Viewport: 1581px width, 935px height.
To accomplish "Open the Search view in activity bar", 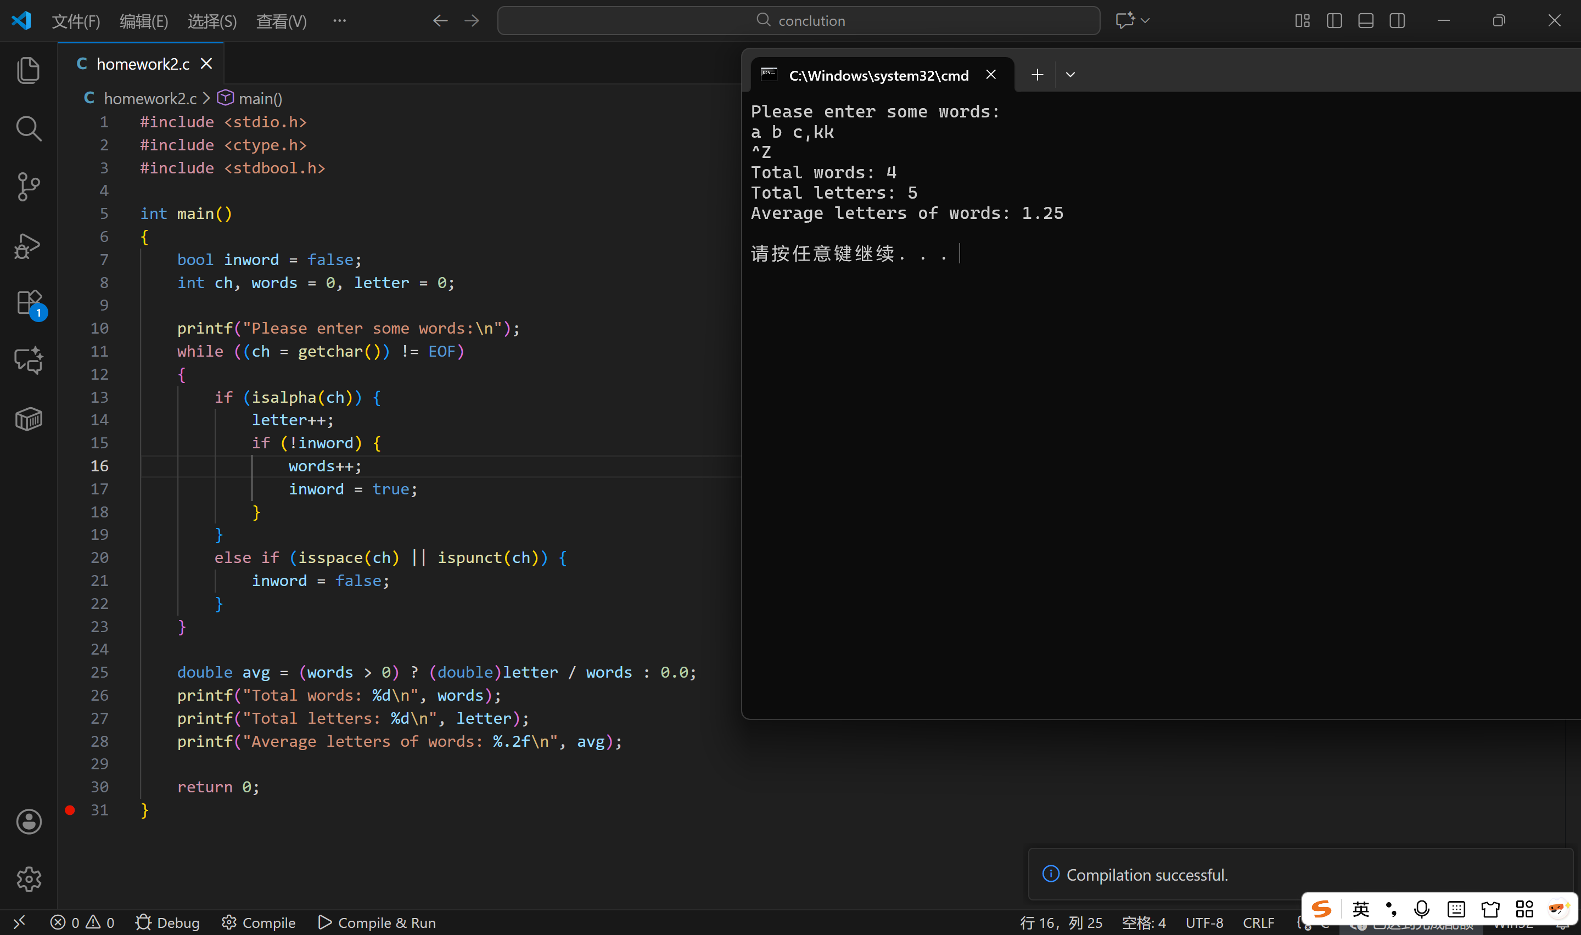I will (x=29, y=128).
